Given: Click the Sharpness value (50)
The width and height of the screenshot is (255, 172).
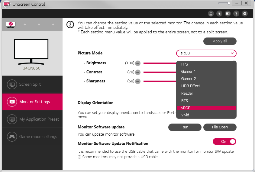Looking at the screenshot, I should (131, 81).
